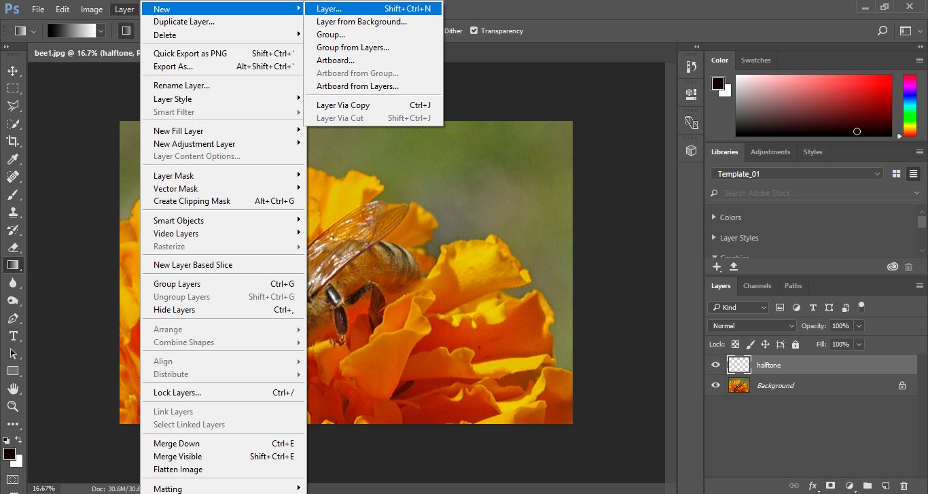
Task: Select the Brush tool
Action: [x=13, y=194]
